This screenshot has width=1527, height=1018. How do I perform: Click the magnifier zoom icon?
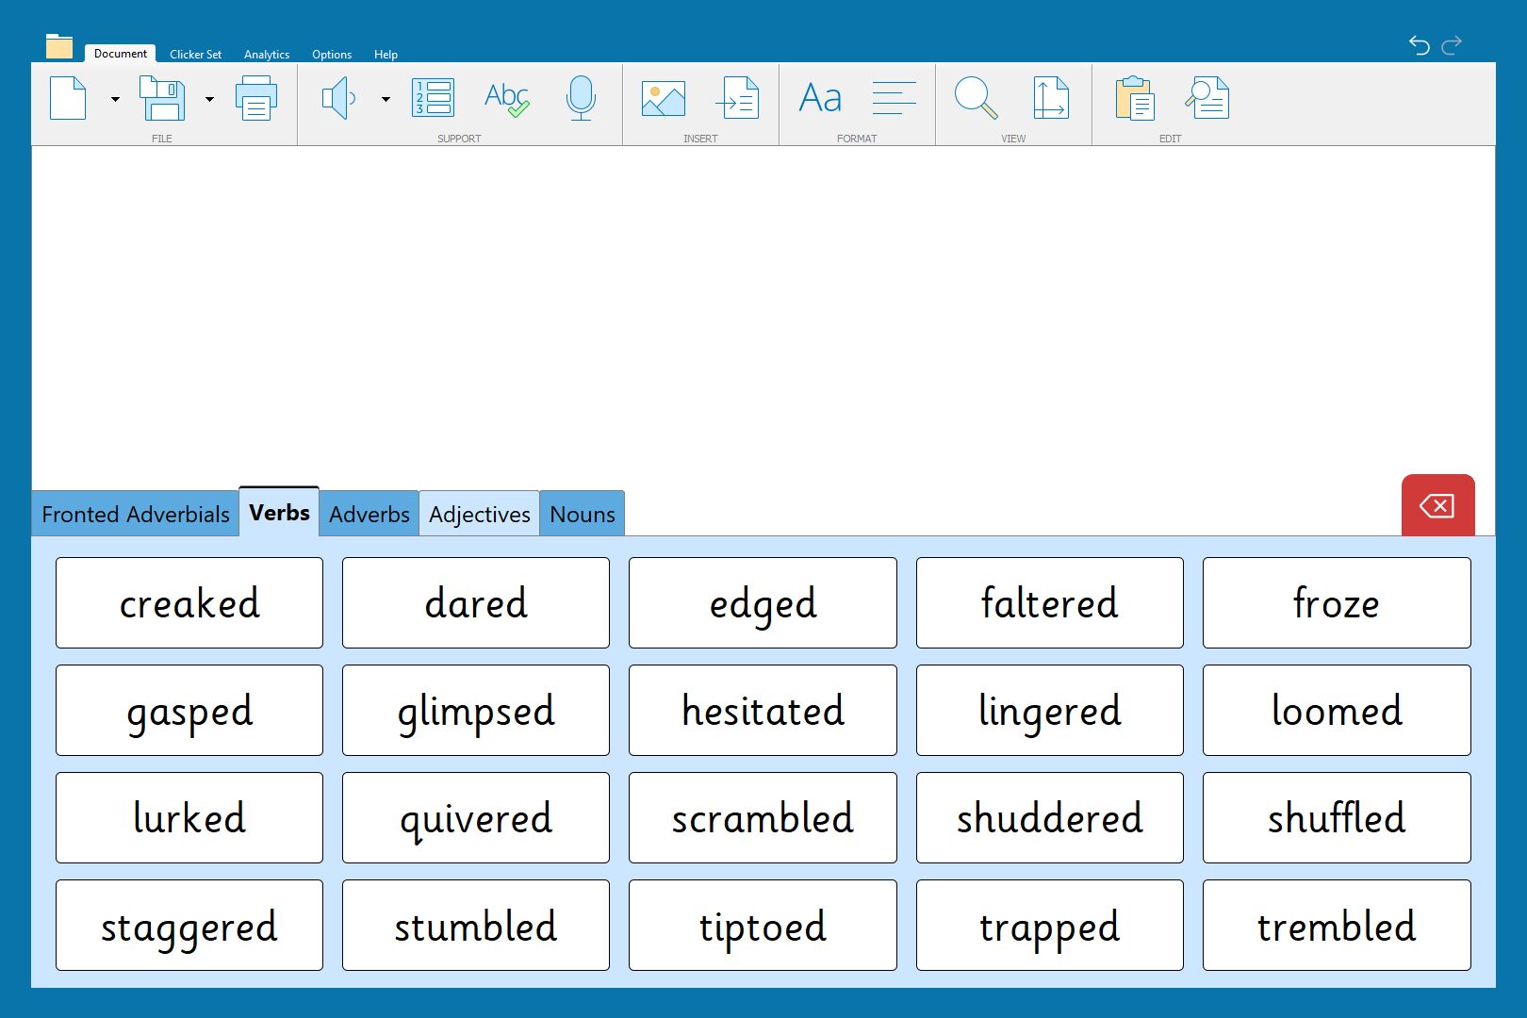point(976,98)
